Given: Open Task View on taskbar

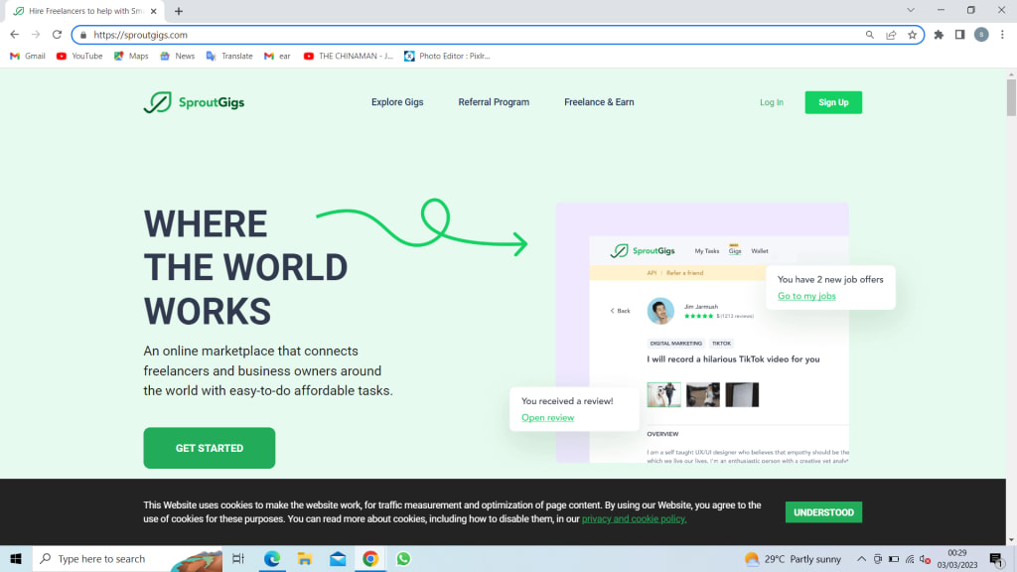Looking at the screenshot, I should (238, 558).
